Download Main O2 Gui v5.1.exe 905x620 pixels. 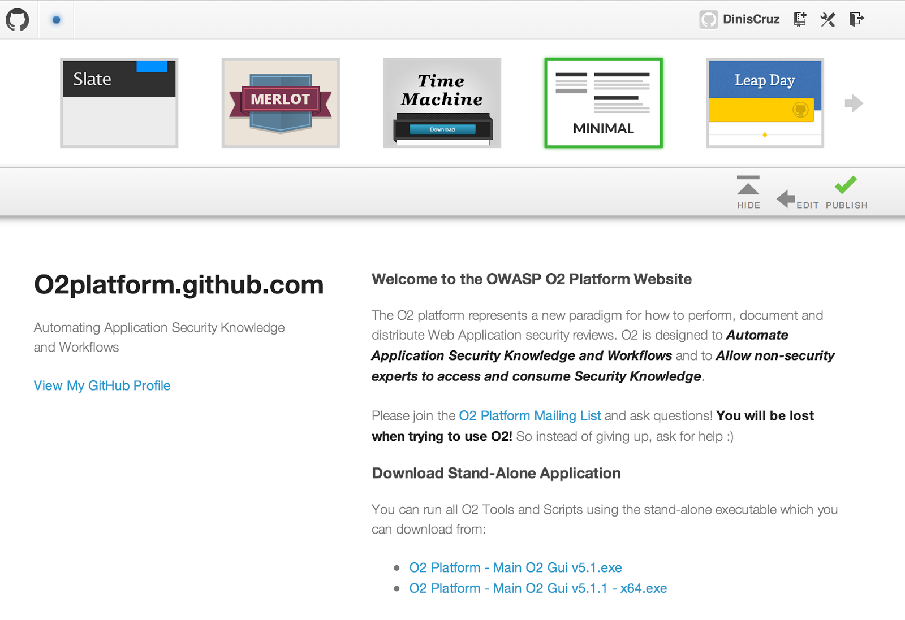point(515,567)
